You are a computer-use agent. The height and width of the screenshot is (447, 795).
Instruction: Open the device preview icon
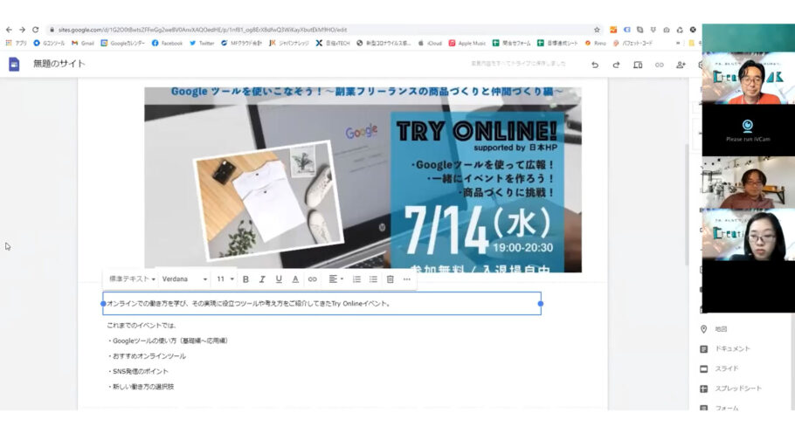(638, 65)
